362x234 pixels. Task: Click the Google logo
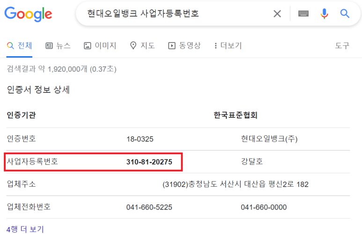point(28,14)
